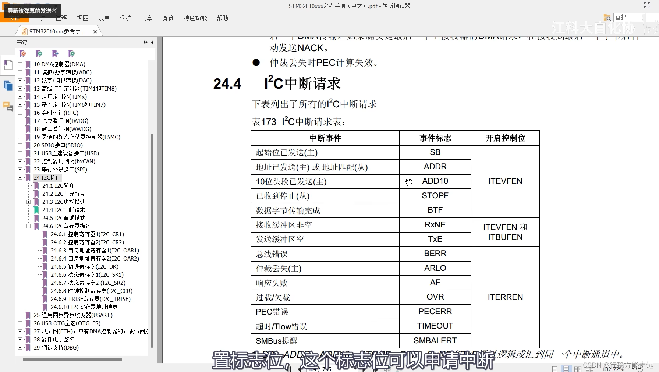Viewport: 659px width, 372px height.
Task: Switch to STM32F10xxx参考手册 document tab
Action: [57, 32]
